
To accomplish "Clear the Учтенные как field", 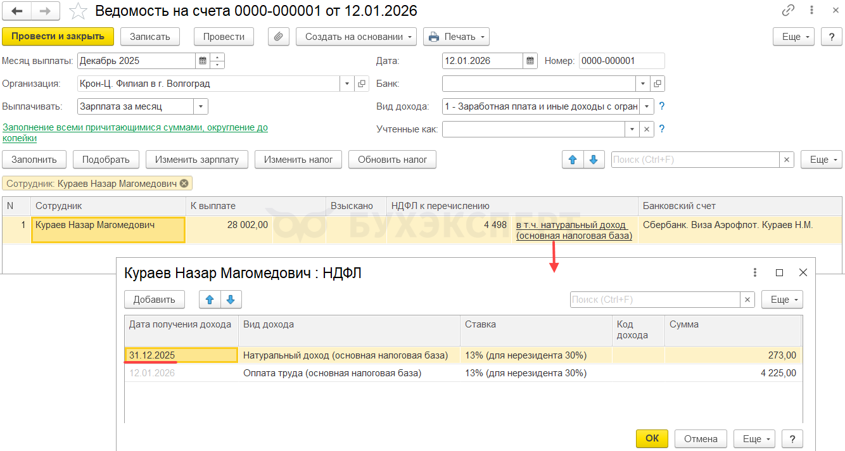I will coord(646,129).
